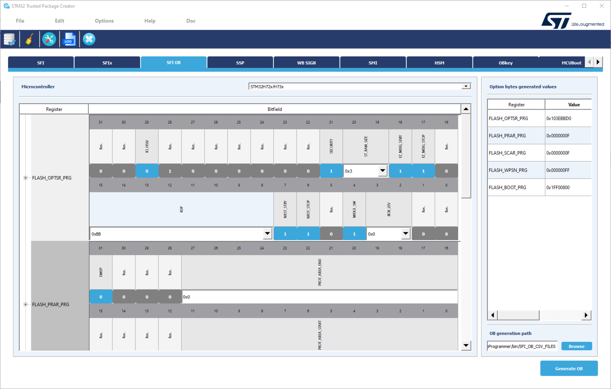Open the Options menu
The height and width of the screenshot is (389, 611).
(104, 21)
